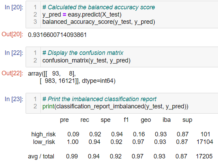Click the pre column header
The height and width of the screenshot is (165, 218).
[64, 120]
